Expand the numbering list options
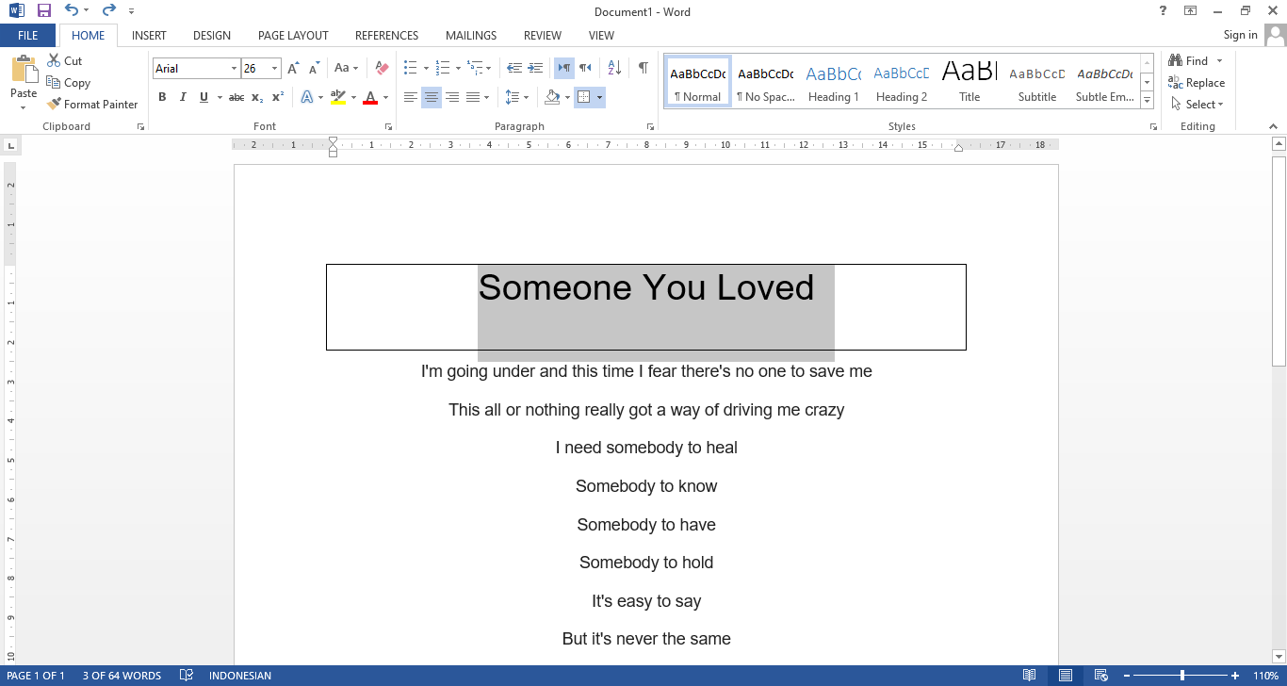The height and width of the screenshot is (686, 1287). tap(458, 68)
